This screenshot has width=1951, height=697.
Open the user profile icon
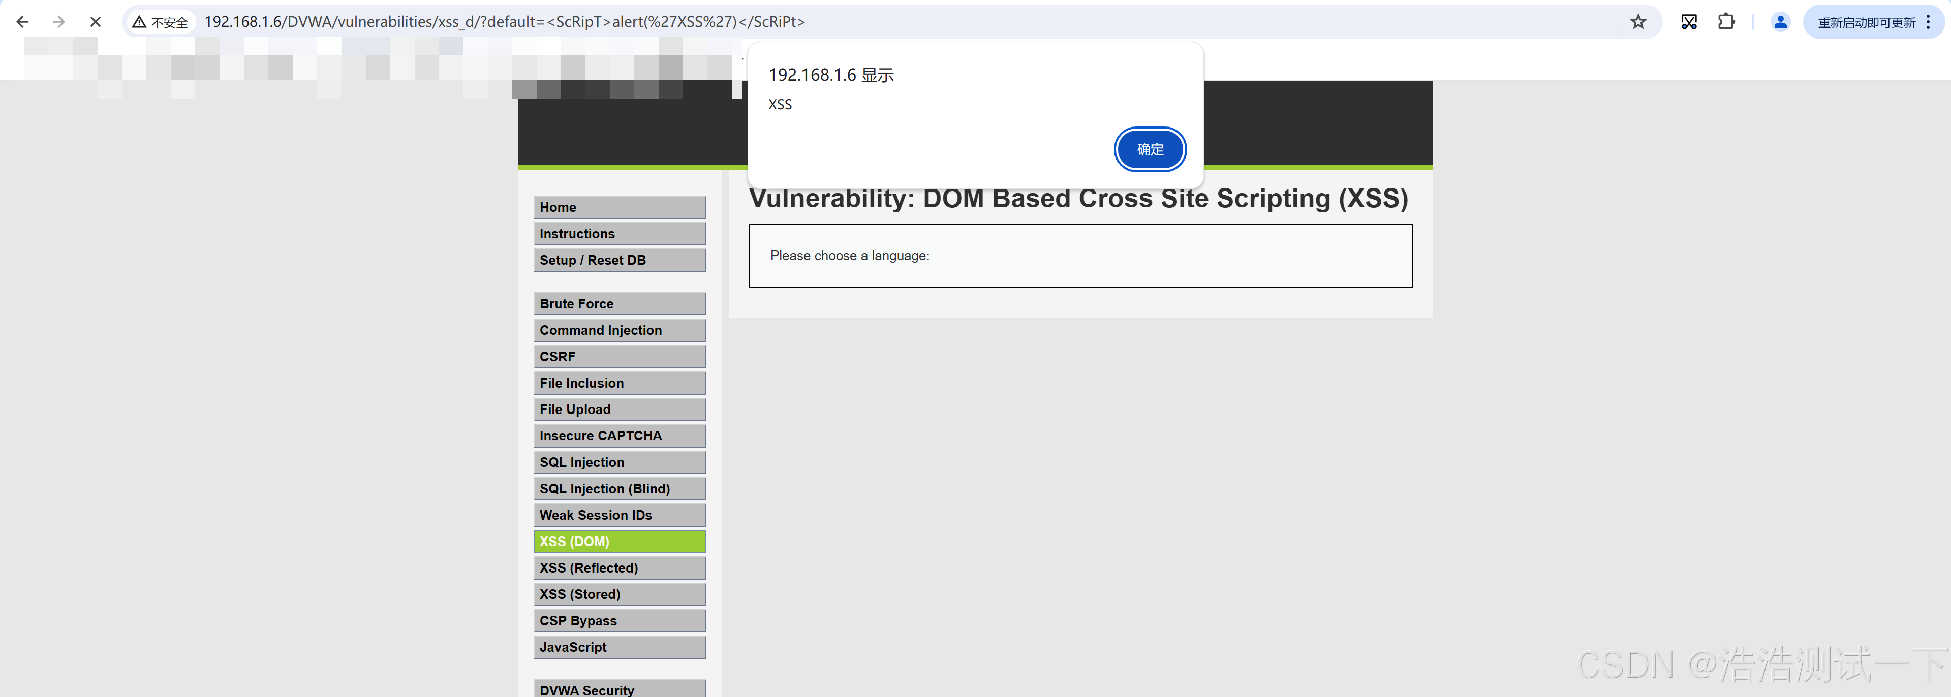click(1780, 22)
